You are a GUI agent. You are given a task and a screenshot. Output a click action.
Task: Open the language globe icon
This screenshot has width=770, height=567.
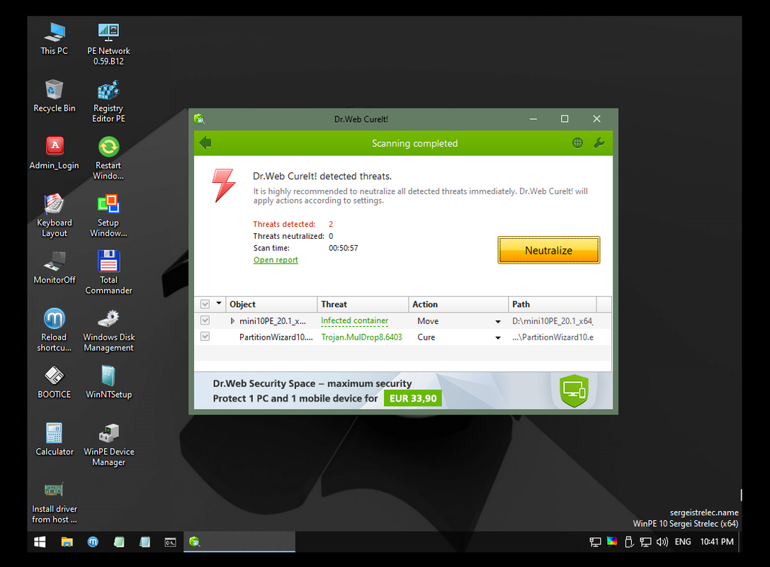point(577,143)
